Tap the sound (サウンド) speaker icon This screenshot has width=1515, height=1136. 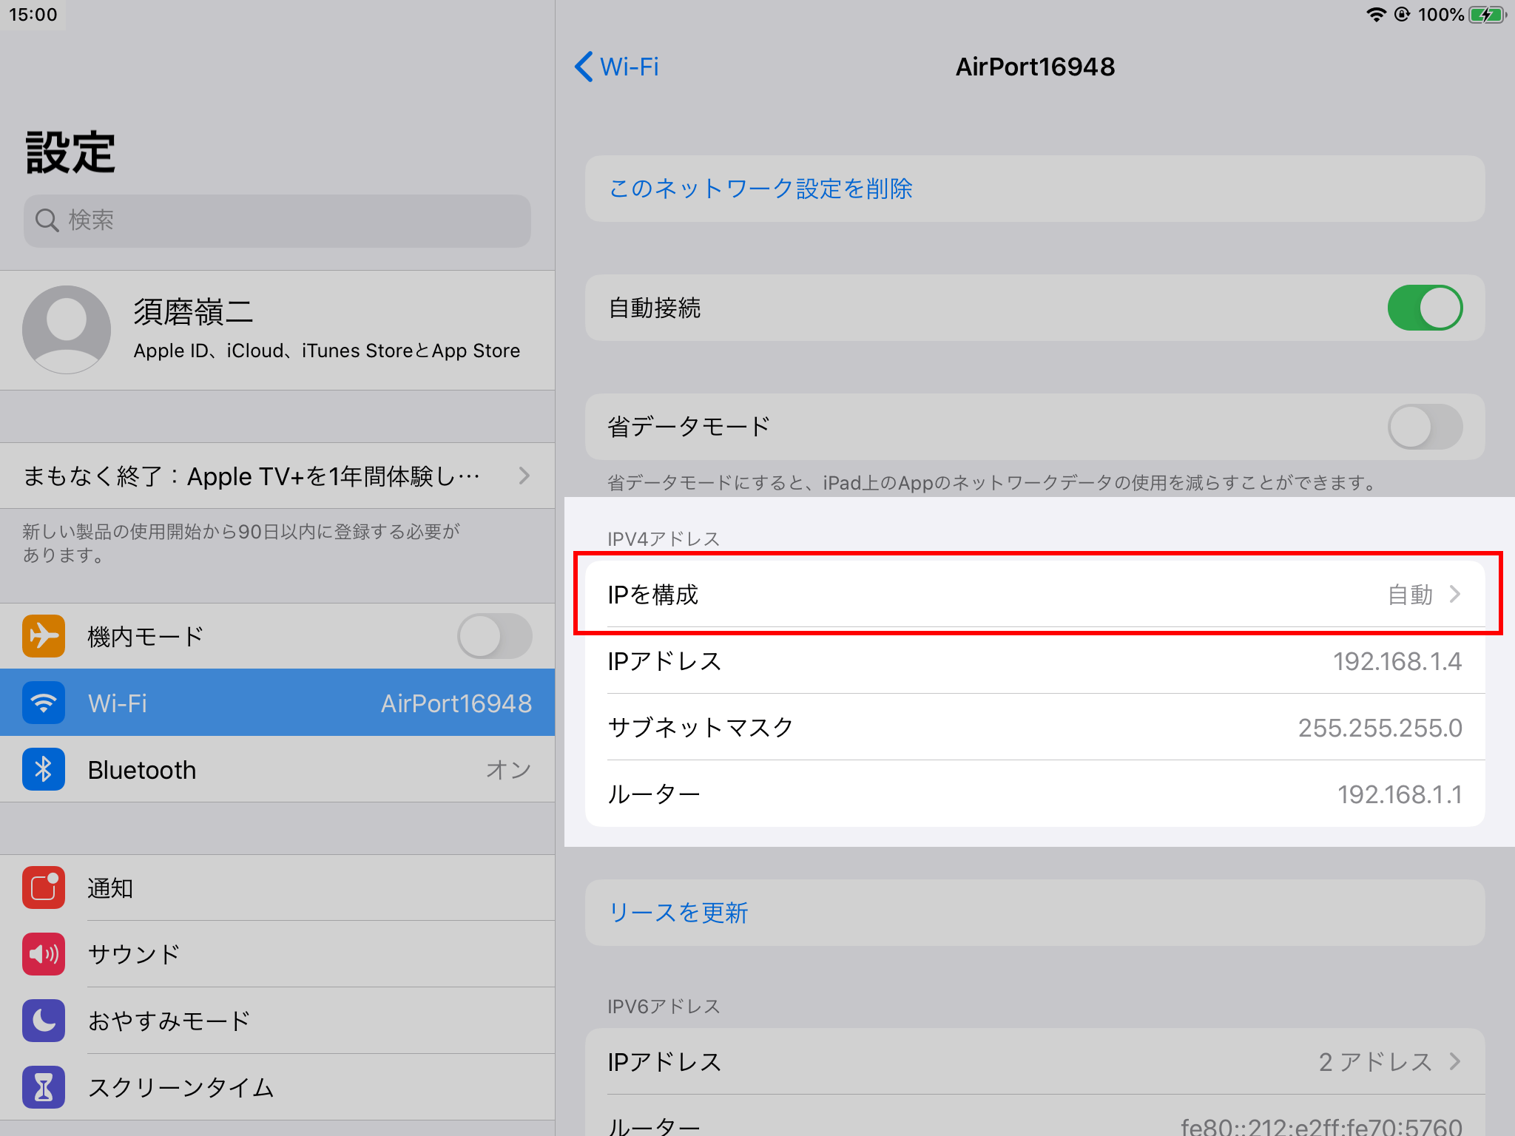point(44,954)
